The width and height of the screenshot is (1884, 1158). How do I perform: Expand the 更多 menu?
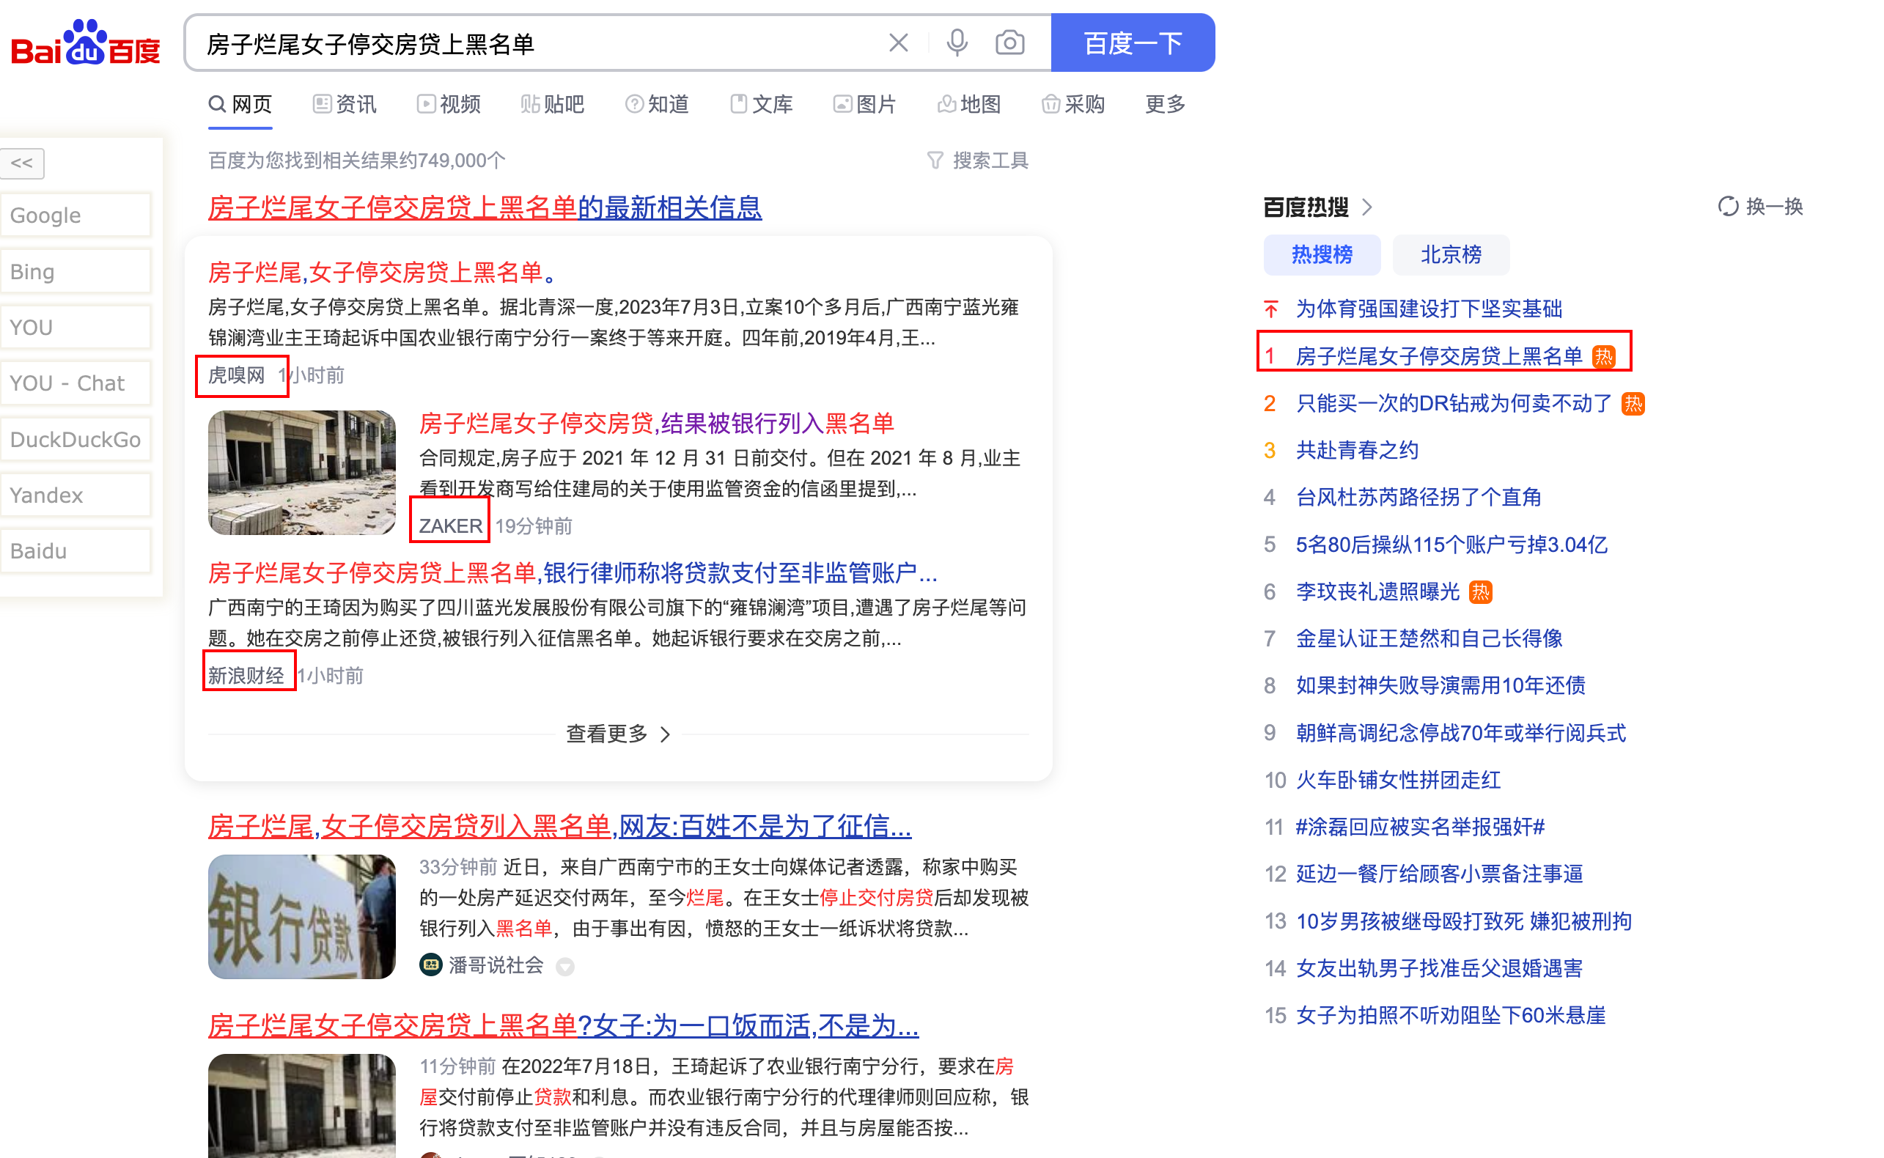coord(1165,104)
